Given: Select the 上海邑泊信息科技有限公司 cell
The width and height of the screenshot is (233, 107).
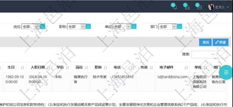Looking at the screenshot, I should [x=200, y=82].
